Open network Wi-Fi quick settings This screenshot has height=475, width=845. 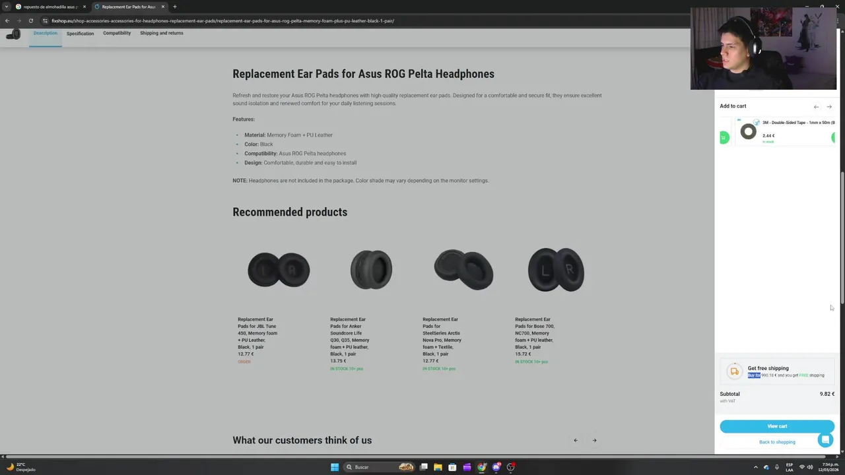coord(802,467)
